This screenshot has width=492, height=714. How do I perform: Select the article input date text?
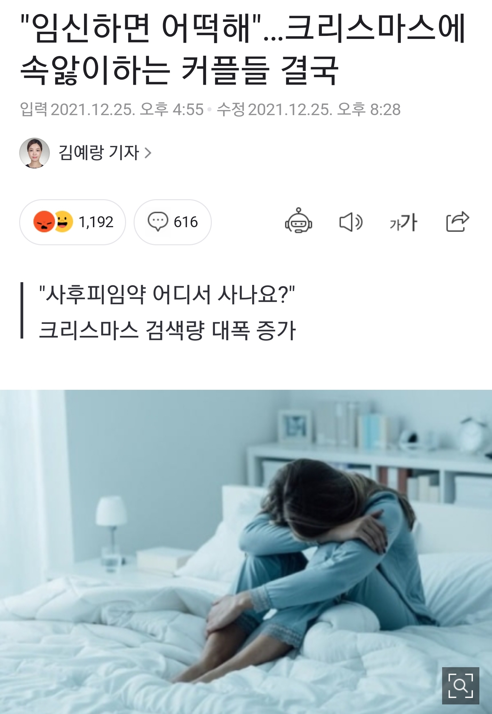coord(112,110)
